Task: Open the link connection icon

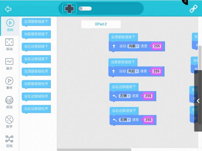Action: coord(193,9)
